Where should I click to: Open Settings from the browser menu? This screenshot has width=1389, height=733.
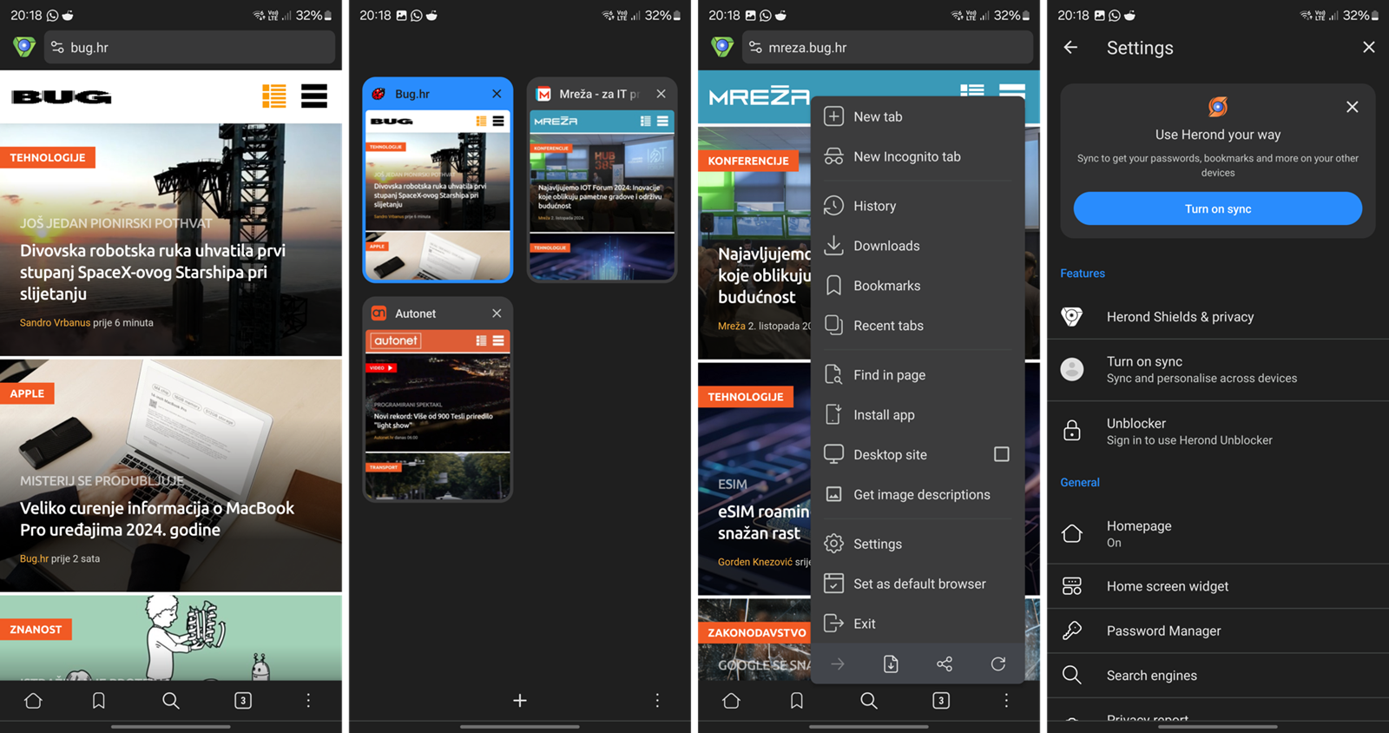click(x=918, y=544)
